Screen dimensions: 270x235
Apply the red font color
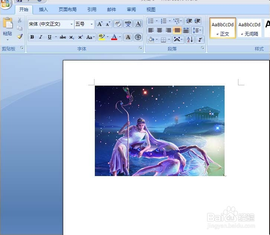coord(114,37)
